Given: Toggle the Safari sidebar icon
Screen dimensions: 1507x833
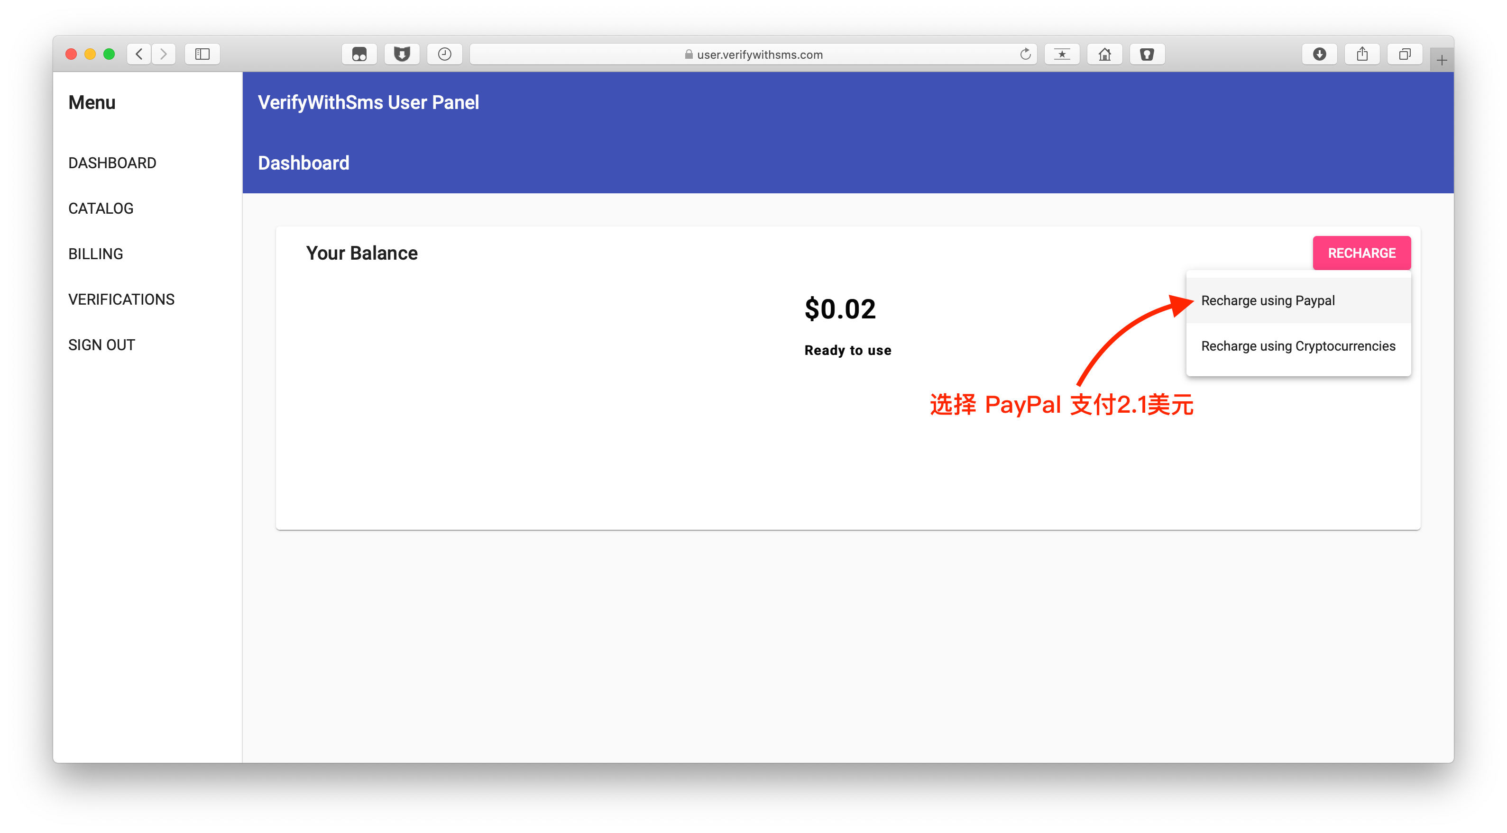Looking at the screenshot, I should pyautogui.click(x=202, y=54).
